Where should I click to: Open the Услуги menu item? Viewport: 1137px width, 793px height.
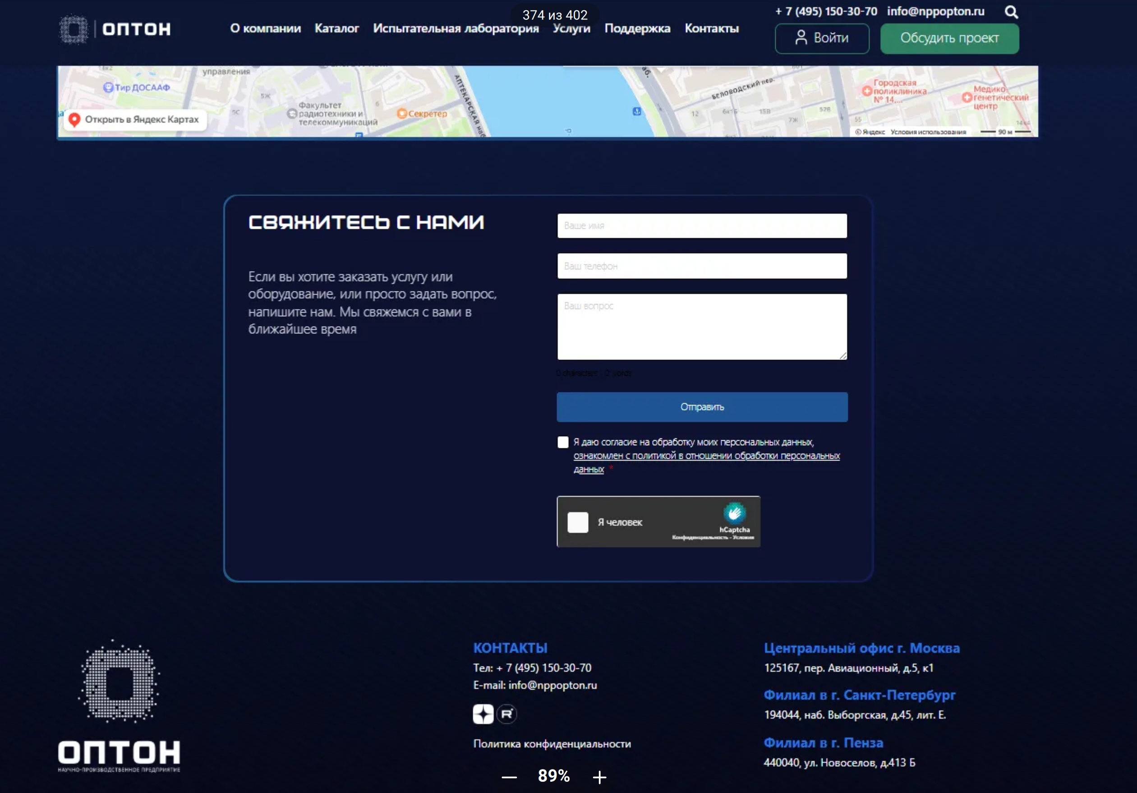pyautogui.click(x=571, y=28)
